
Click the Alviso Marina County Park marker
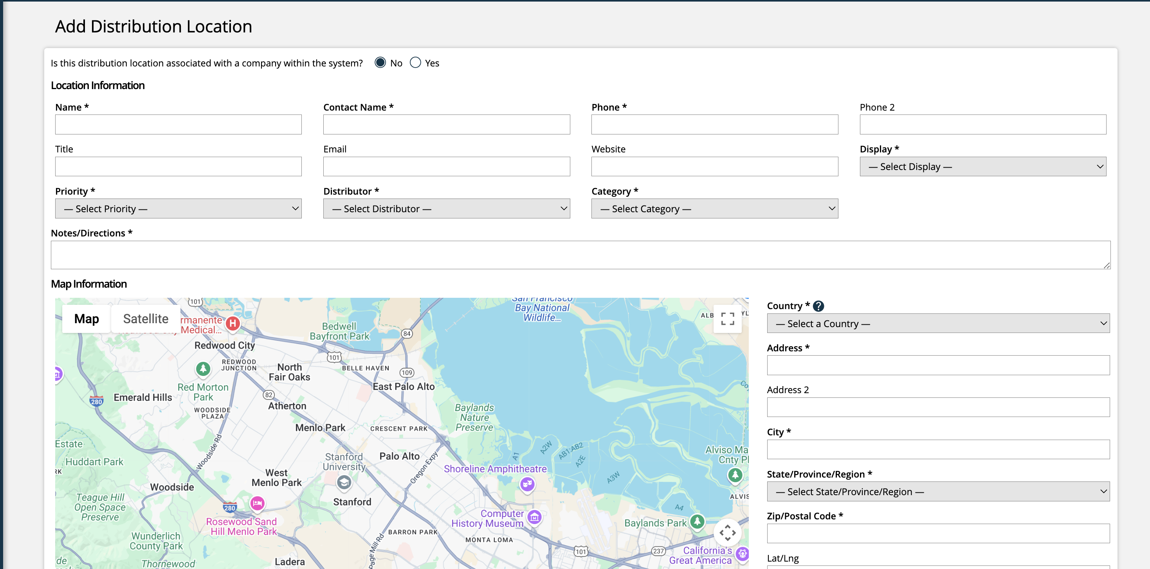pyautogui.click(x=735, y=476)
